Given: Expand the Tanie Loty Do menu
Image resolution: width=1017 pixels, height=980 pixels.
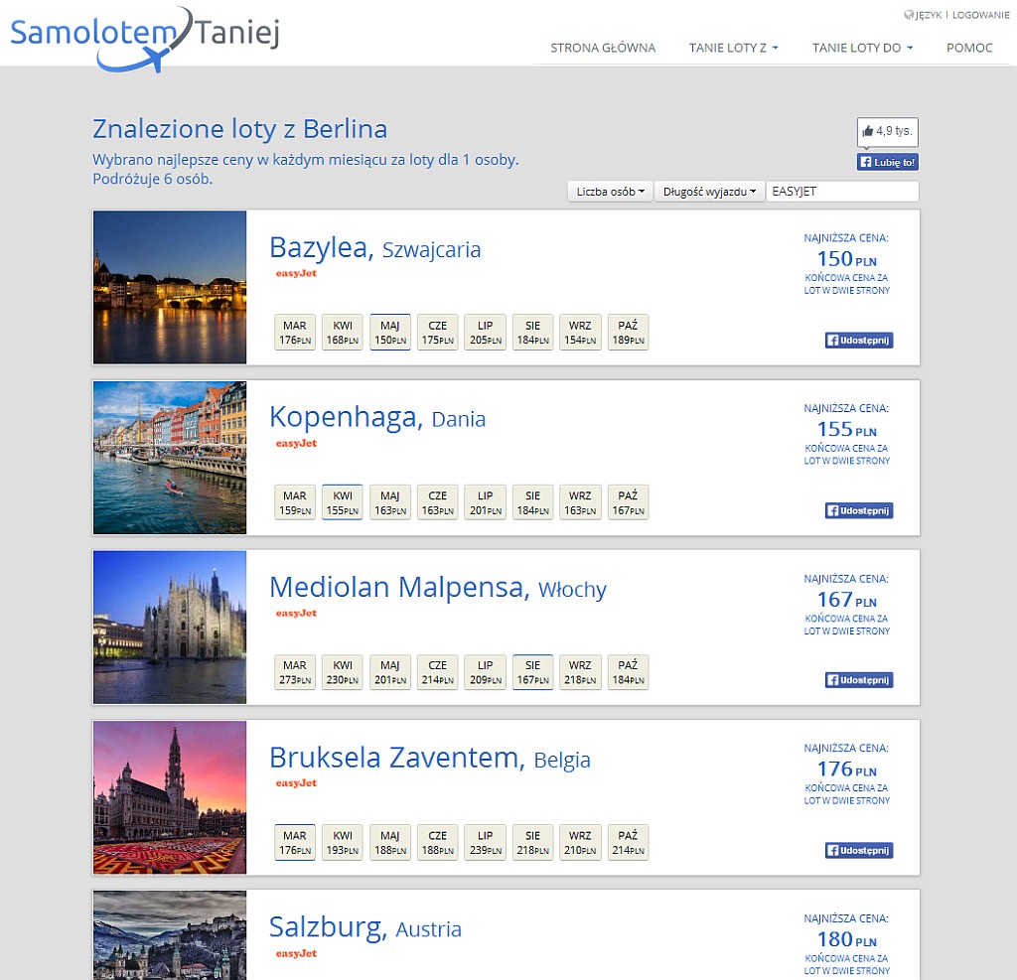Looking at the screenshot, I should [863, 48].
